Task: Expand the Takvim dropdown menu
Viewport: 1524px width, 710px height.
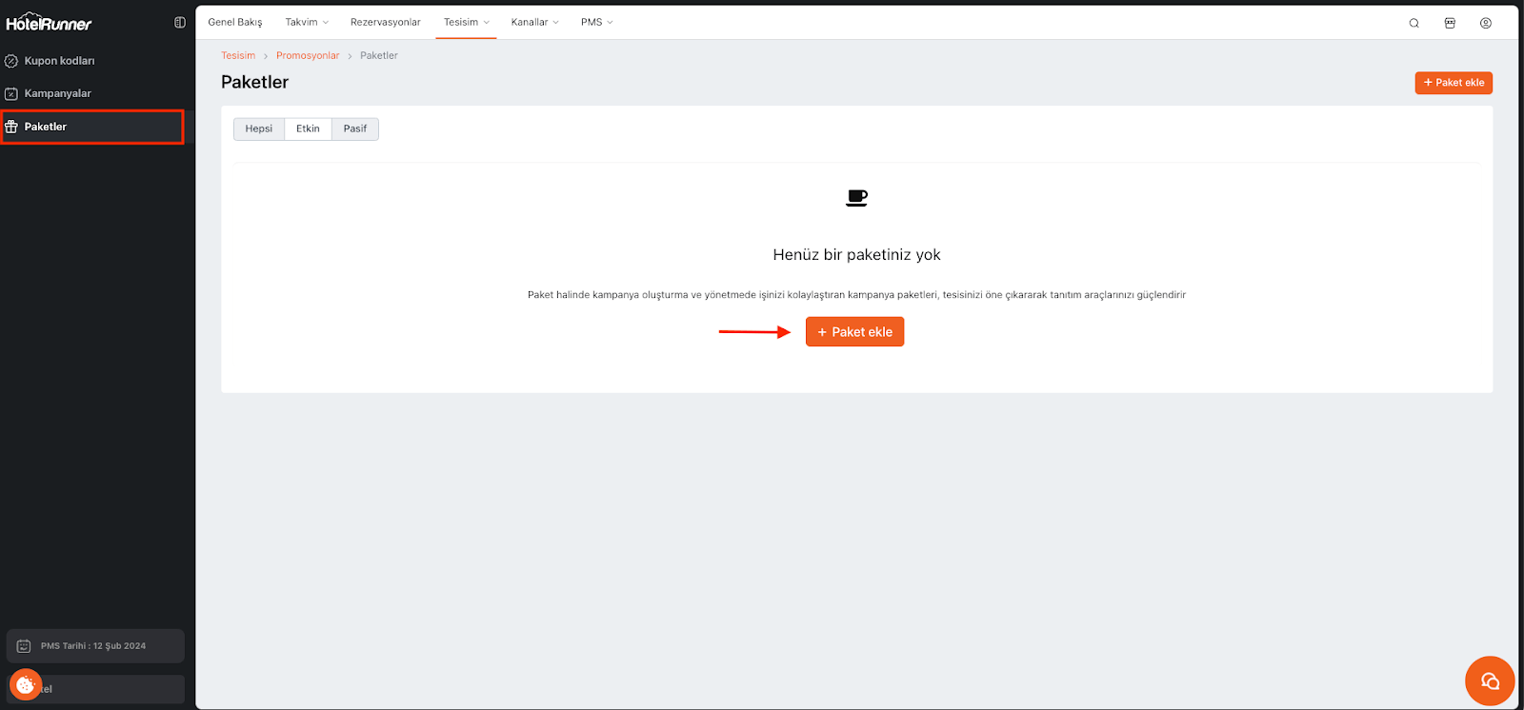Action: [307, 22]
